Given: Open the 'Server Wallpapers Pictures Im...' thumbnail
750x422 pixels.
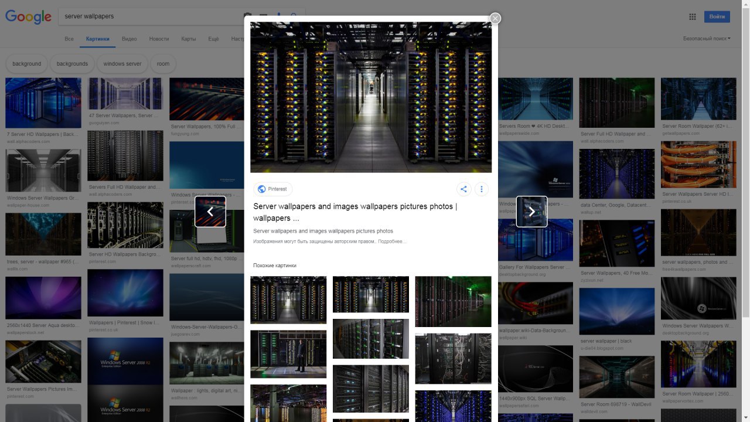Looking at the screenshot, I should 43,362.
